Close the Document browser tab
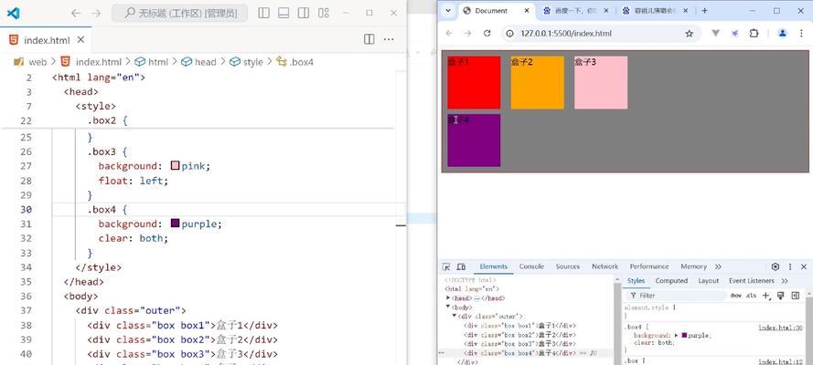This screenshot has width=813, height=365. (527, 10)
